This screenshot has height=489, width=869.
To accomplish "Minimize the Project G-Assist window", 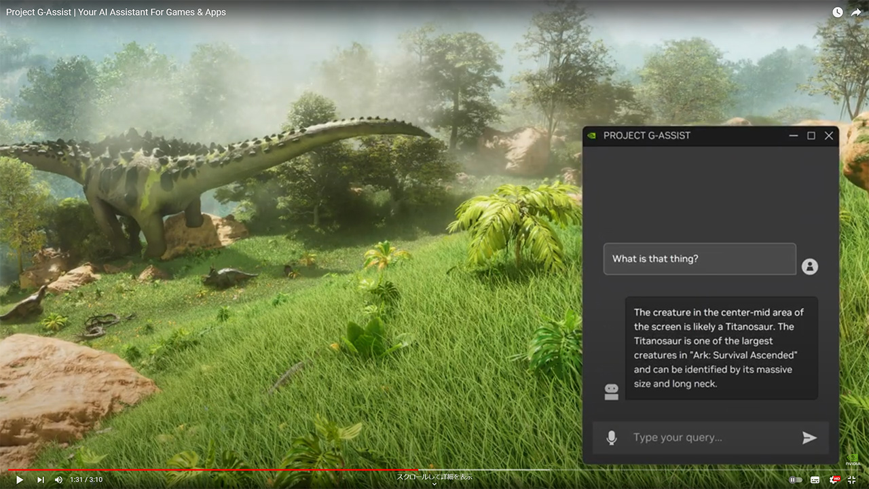I will click(794, 136).
